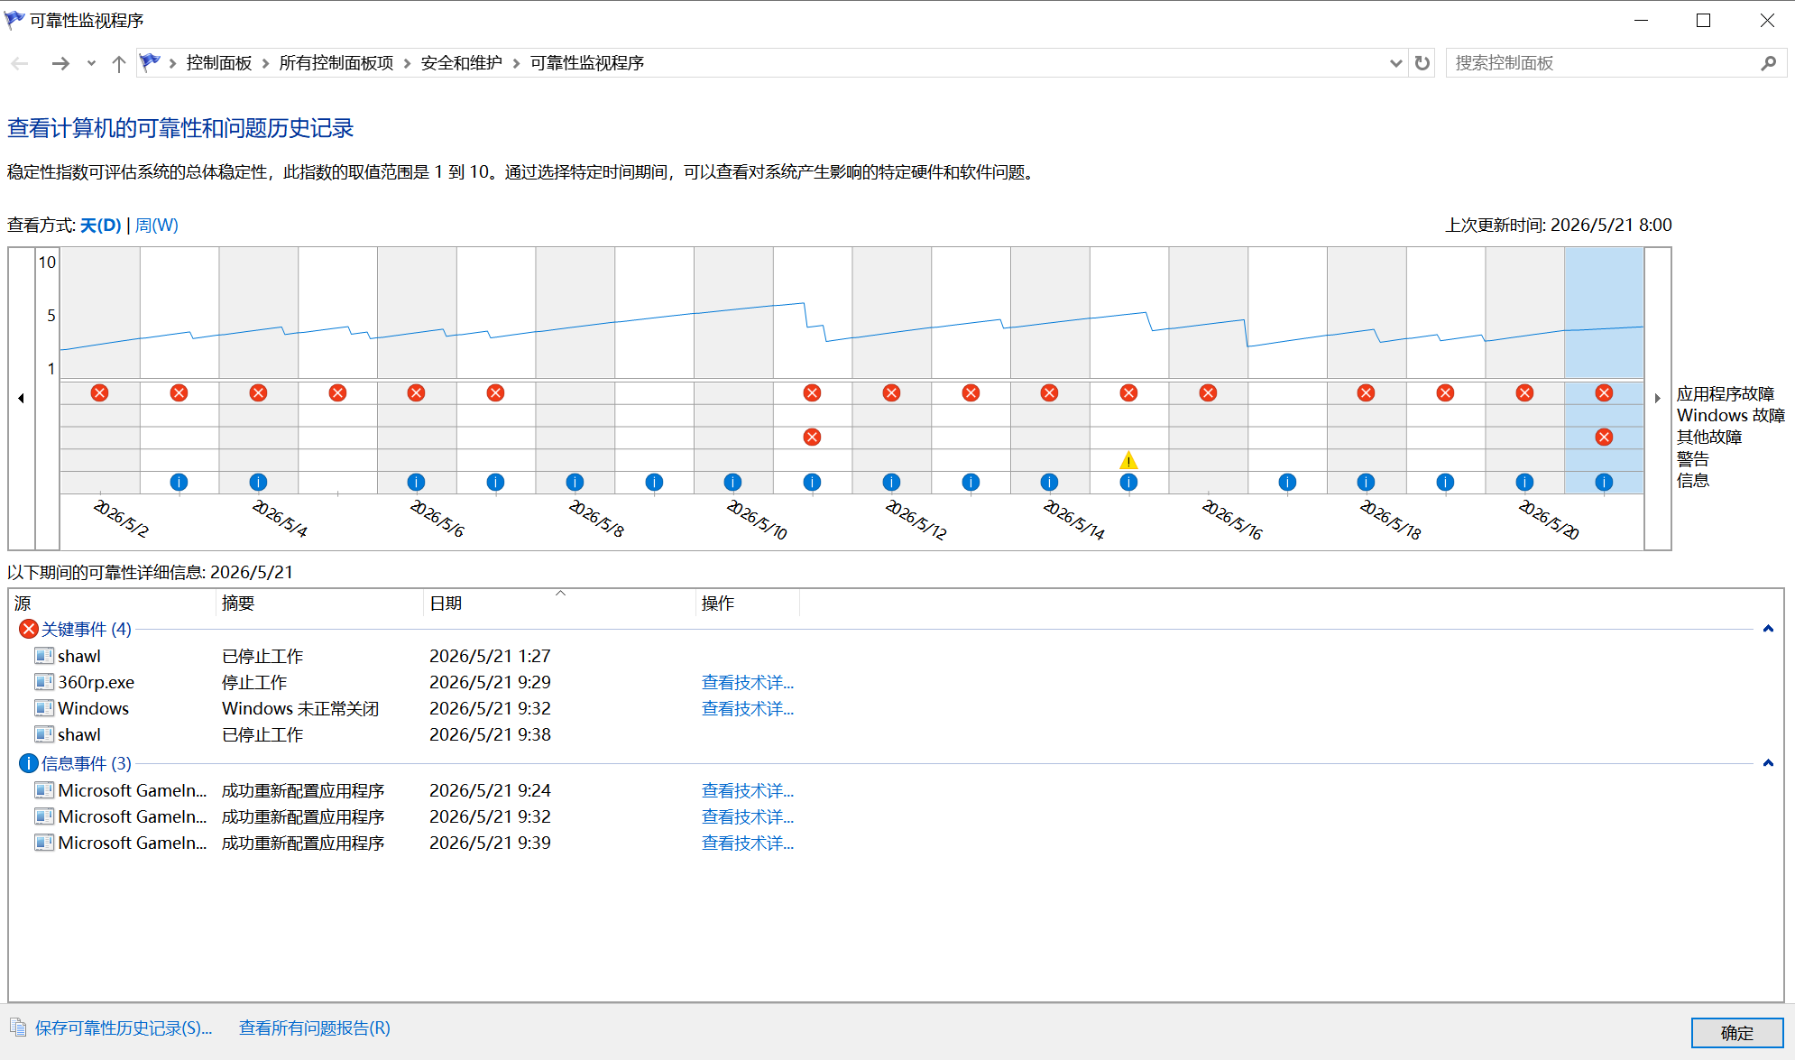Expand chevron after 安全和维护 breadcrumb
This screenshot has width=1795, height=1060.
coord(516,63)
